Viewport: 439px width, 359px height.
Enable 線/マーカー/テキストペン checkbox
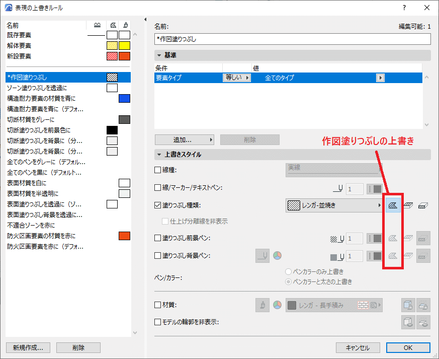pos(157,187)
